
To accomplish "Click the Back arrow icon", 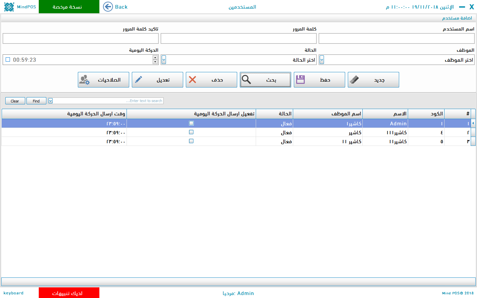I will [108, 7].
